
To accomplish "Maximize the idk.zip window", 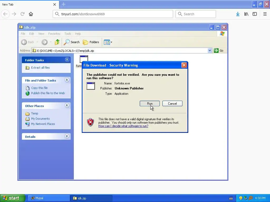I will [x=218, y=27].
